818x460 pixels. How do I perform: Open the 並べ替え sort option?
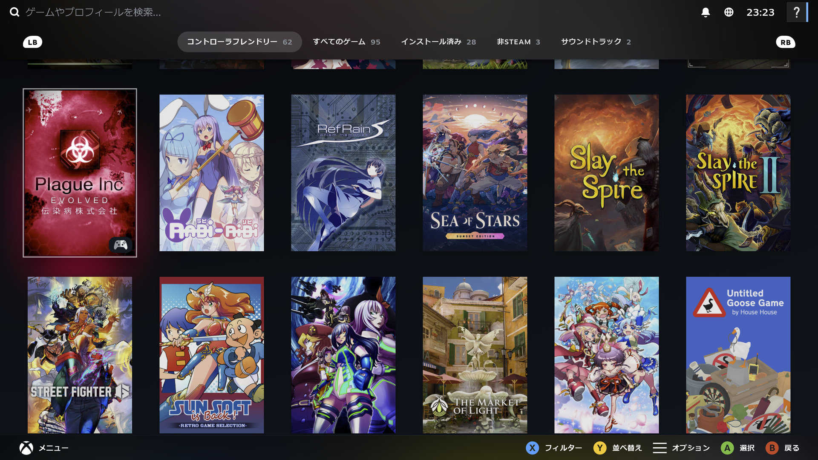(x=627, y=448)
